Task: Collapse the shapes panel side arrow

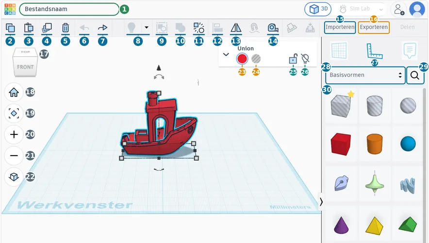Action: click(x=321, y=202)
